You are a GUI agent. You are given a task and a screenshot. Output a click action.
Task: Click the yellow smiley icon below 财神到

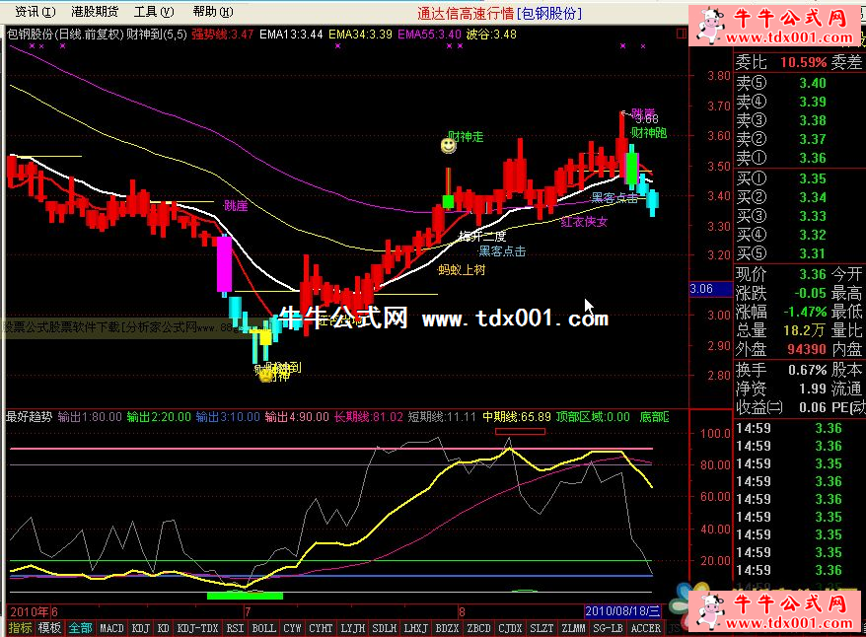266,377
